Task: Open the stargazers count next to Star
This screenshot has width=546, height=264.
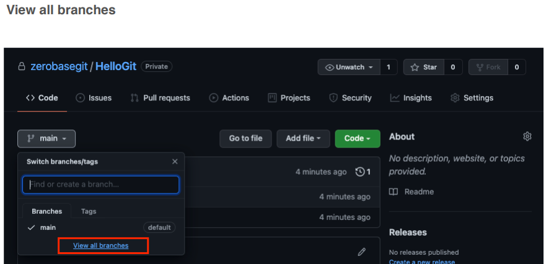Action: 452,67
